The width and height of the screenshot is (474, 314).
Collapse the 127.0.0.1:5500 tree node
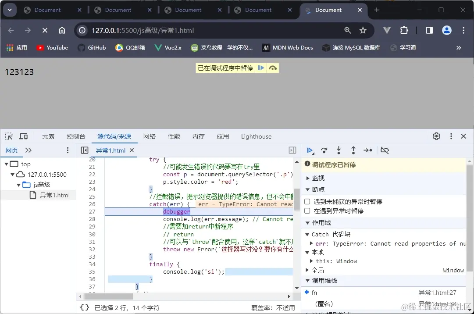pyautogui.click(x=12, y=175)
